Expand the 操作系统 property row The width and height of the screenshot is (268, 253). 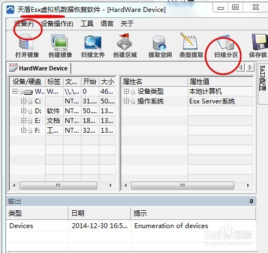126,101
